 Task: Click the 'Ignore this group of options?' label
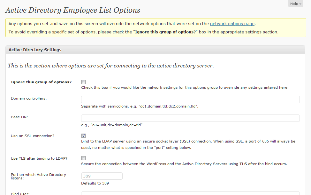41,82
